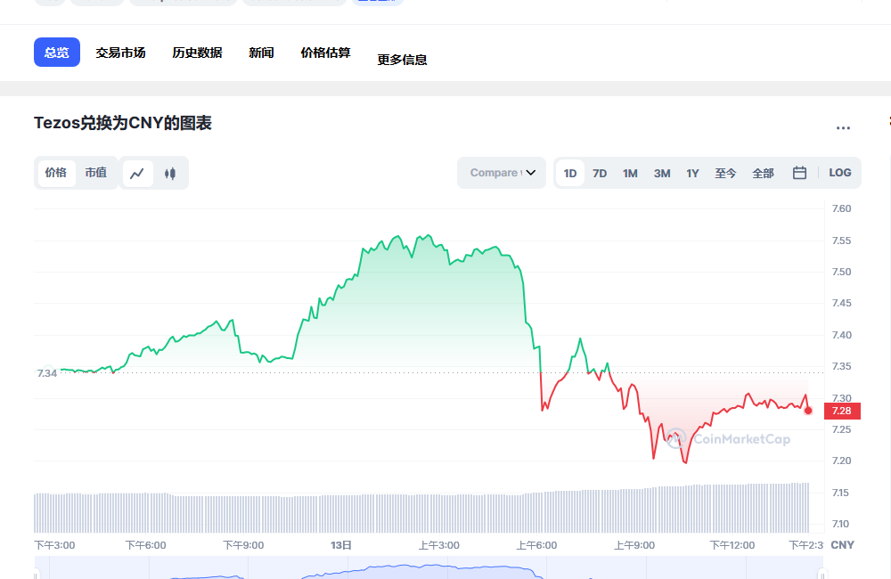Click the 下午3:00 time axis label
The image size is (891, 579).
click(54, 545)
